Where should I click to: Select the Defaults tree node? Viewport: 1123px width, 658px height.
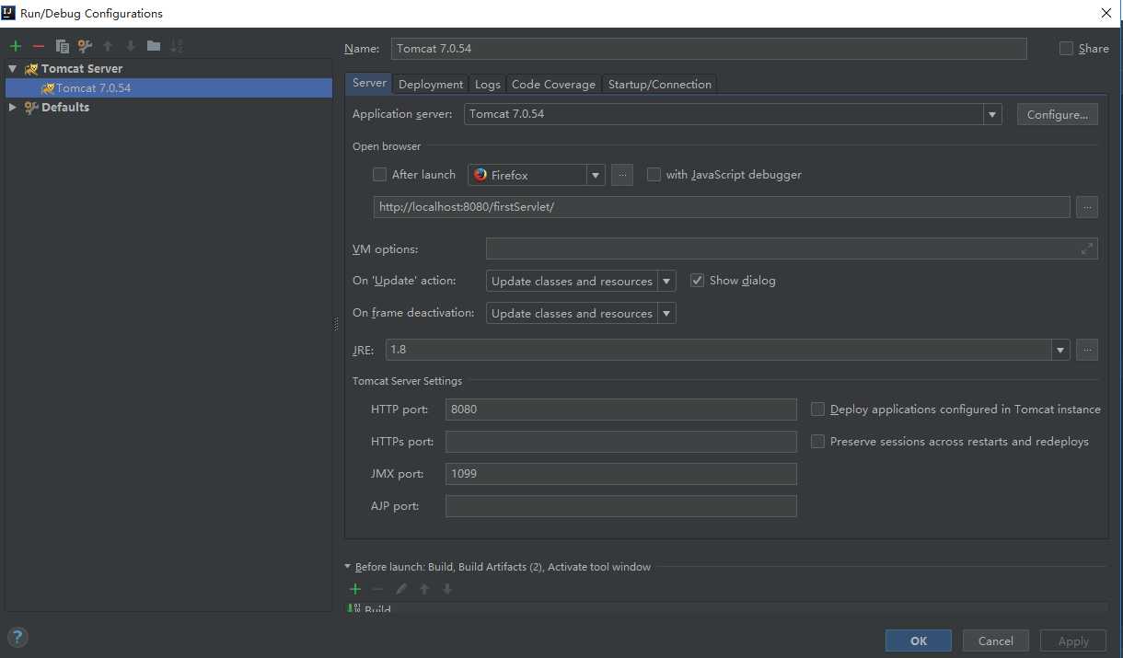[x=65, y=108]
